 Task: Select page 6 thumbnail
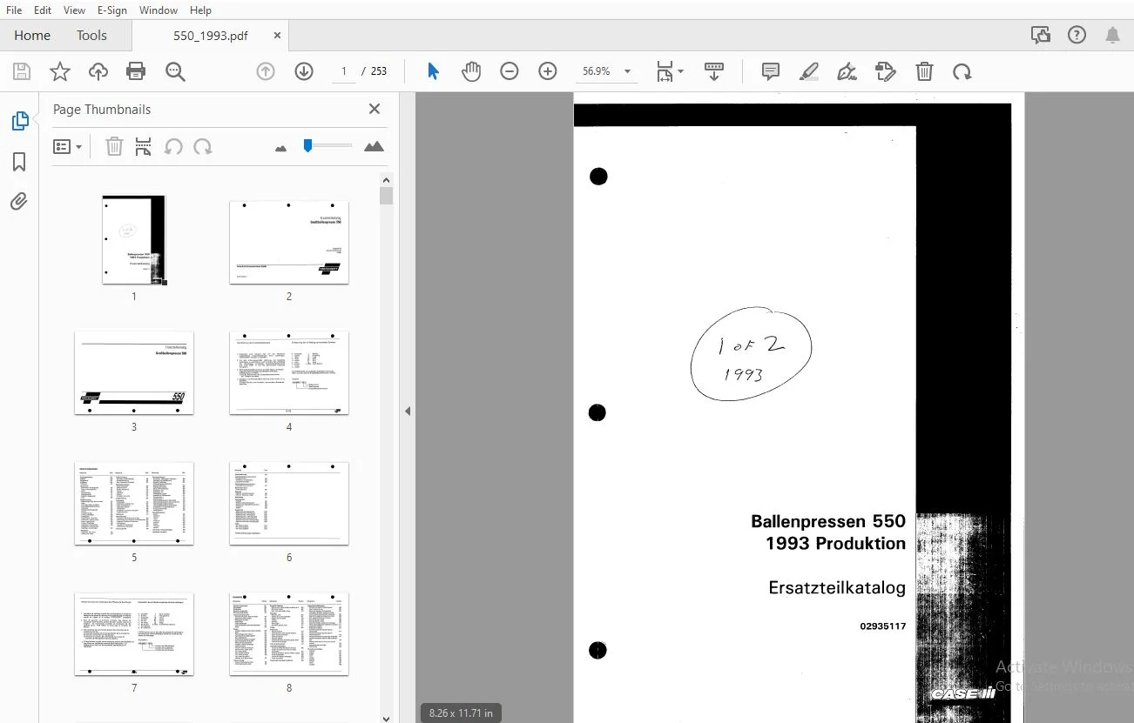point(289,504)
